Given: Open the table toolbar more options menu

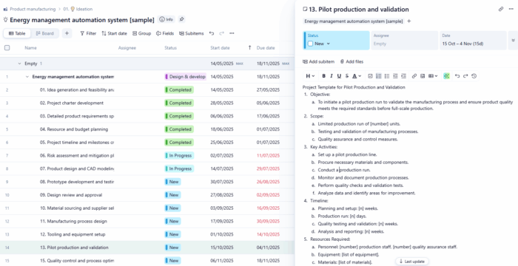Looking at the screenshot, I should tap(232, 33).
